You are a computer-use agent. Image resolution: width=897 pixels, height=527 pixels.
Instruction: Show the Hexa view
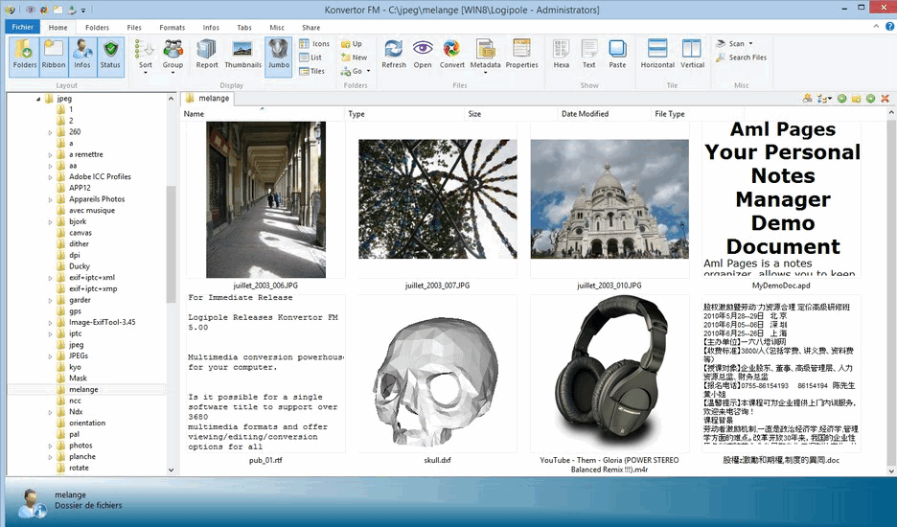(562, 55)
